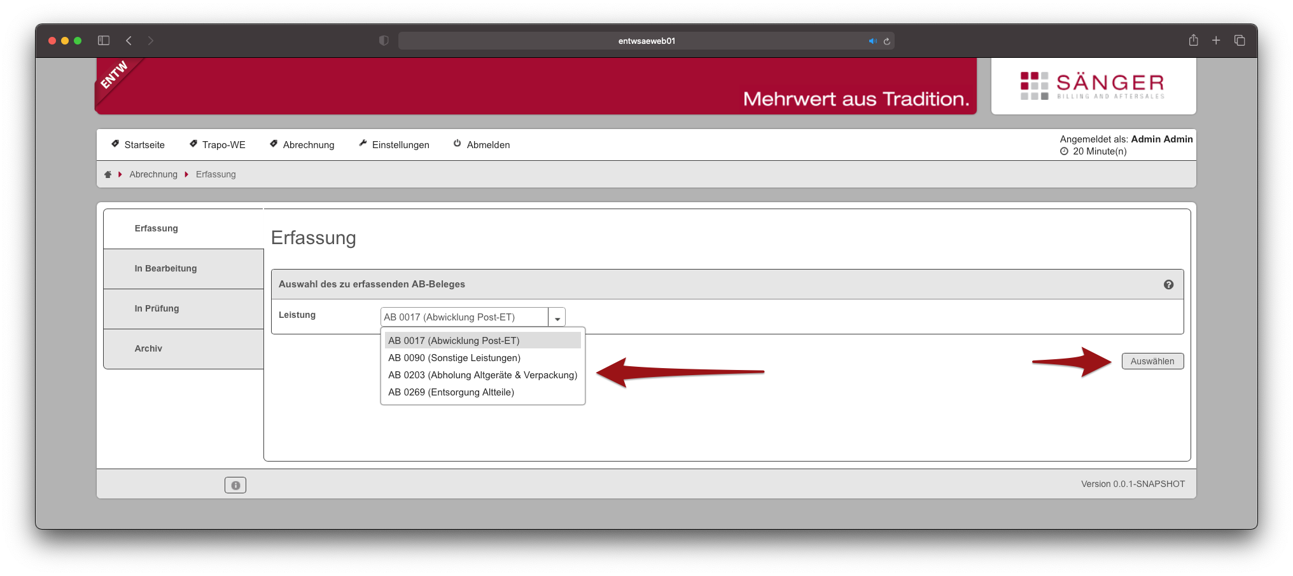
Task: Click the Abrechnung tag icon in menu
Action: click(x=274, y=144)
